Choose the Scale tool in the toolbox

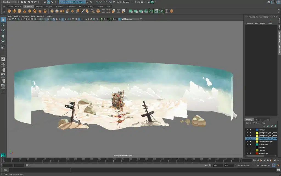[x=3, y=47]
